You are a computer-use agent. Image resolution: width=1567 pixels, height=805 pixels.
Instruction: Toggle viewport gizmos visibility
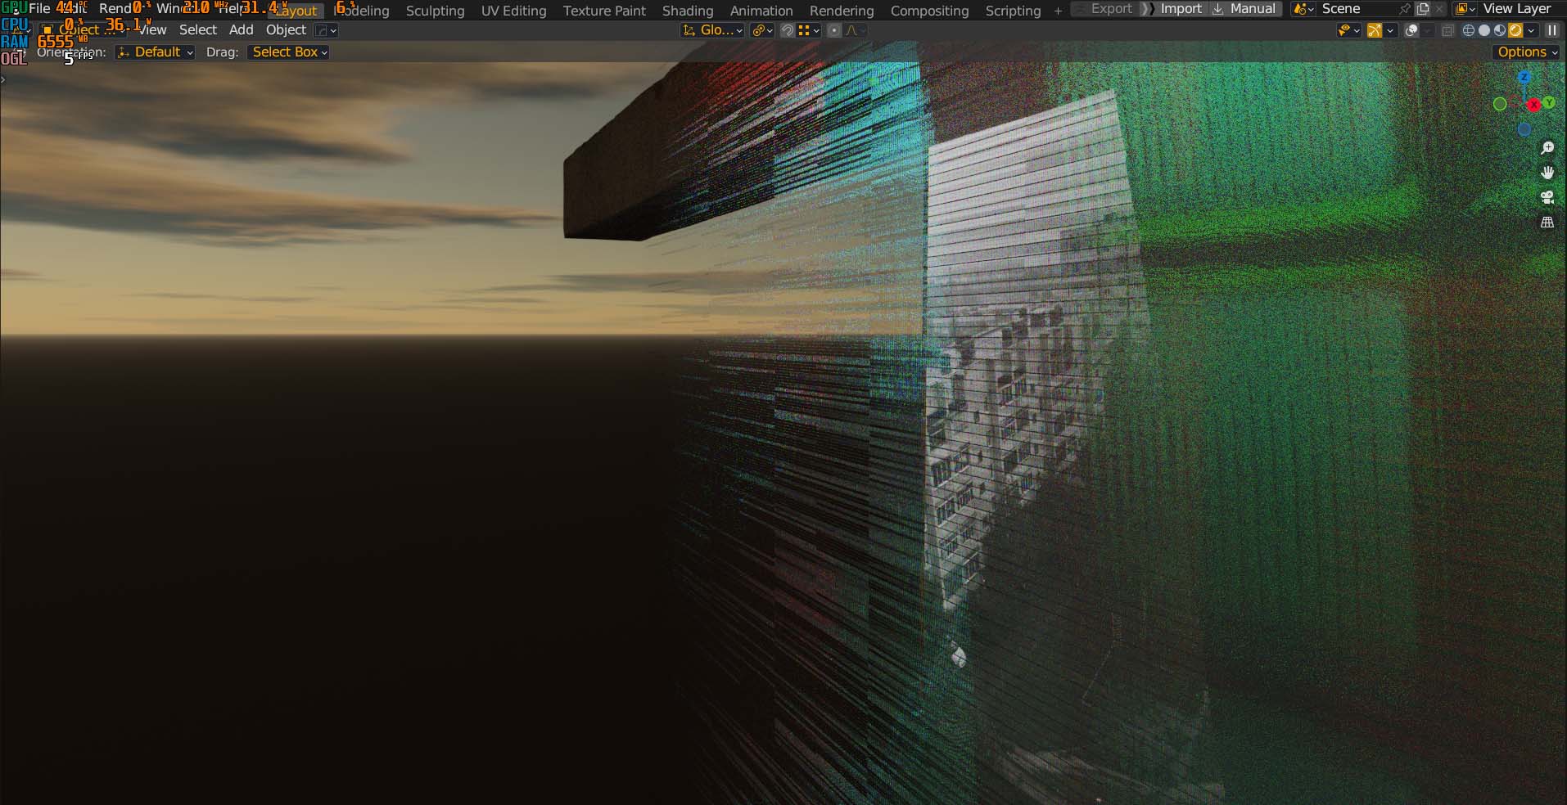tap(1375, 30)
